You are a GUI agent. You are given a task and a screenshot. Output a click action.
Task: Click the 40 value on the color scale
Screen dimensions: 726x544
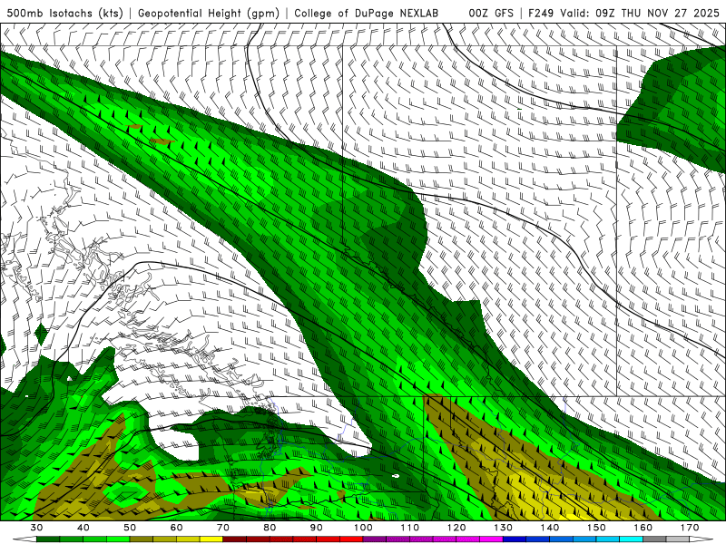pos(83,528)
